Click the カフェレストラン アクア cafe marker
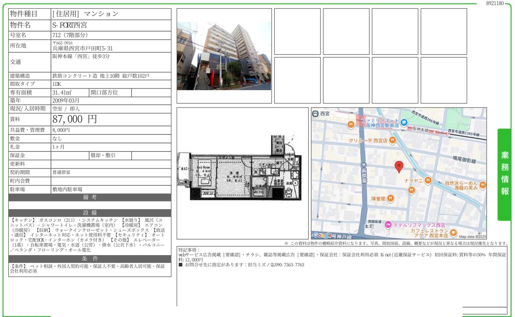Screen dimensions: 515x317 (x=453, y=233)
